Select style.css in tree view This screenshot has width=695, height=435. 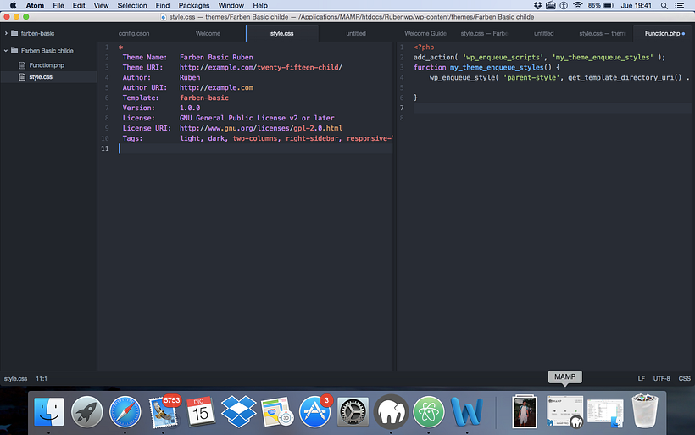pos(41,76)
